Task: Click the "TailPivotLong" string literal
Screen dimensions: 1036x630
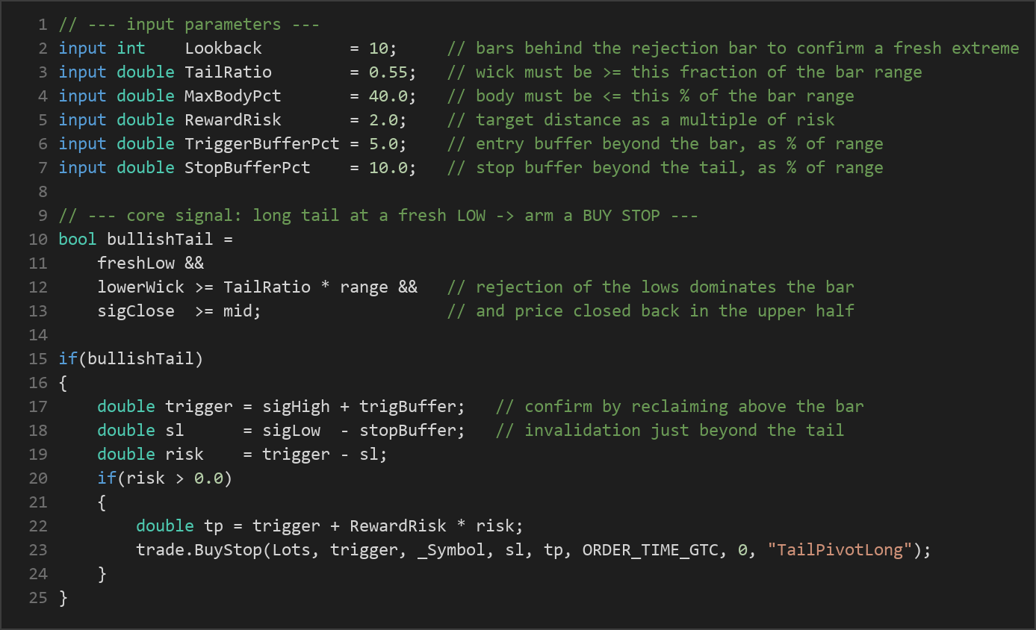Action: pos(840,550)
